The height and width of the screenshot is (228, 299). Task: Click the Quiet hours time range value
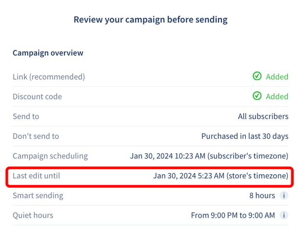(x=233, y=215)
